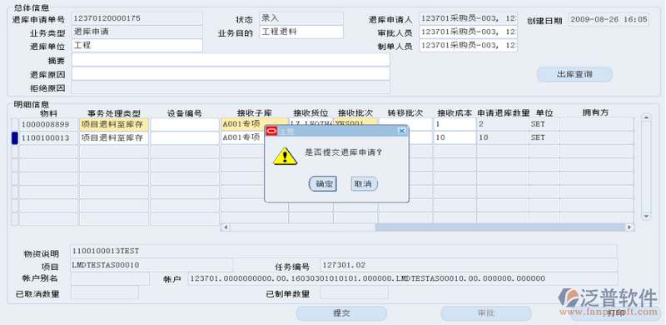Screen dimensions: 666x325
Task: Click the vertical scrollbar down arrow
Action: pos(646,216)
